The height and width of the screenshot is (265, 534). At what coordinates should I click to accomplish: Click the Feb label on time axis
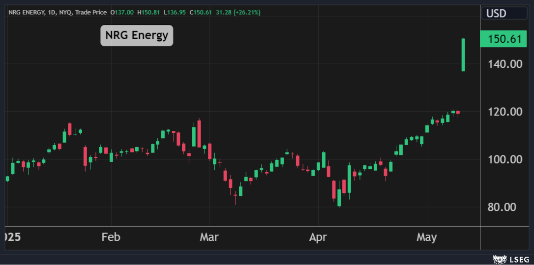point(111,237)
